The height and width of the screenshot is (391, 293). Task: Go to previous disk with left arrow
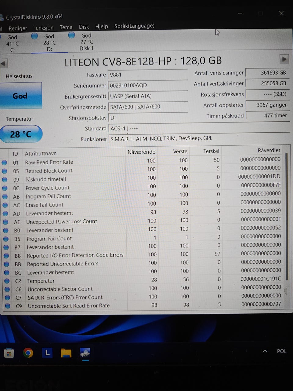4,64
